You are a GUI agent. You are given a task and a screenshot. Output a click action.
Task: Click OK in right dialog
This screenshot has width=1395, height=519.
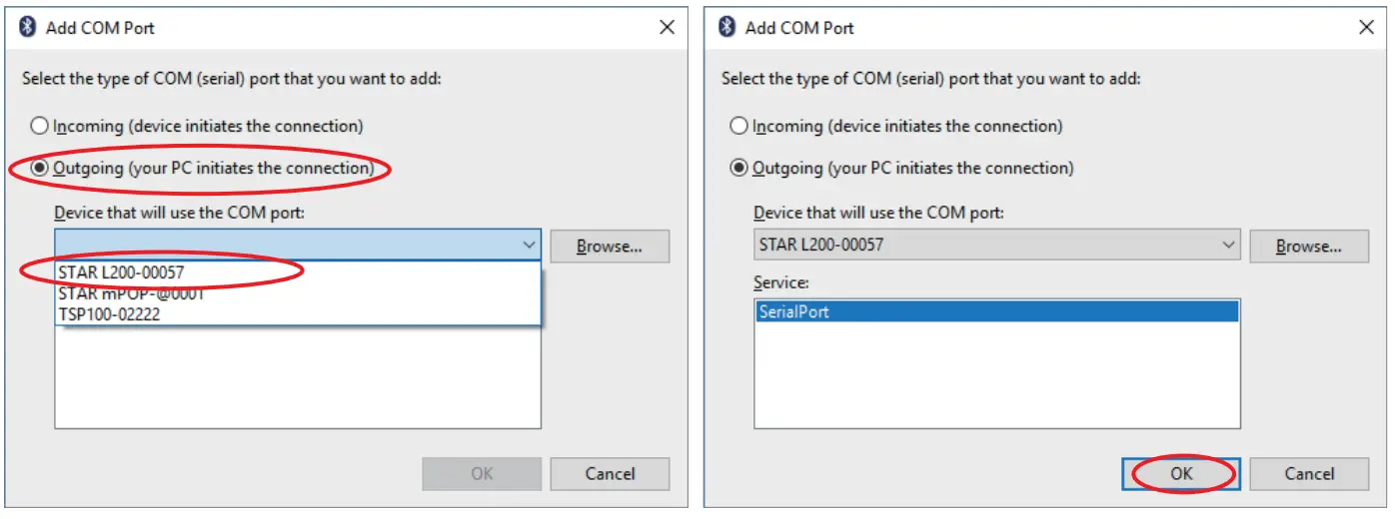point(1181,474)
